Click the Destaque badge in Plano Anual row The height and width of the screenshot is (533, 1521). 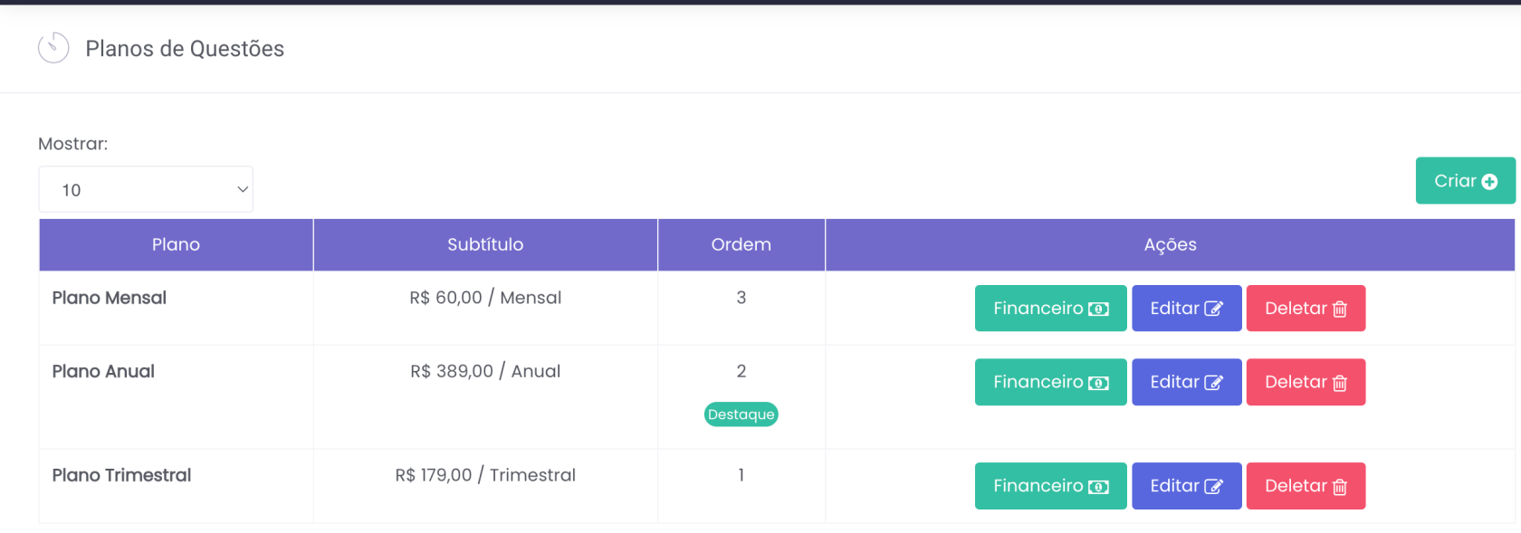[741, 414]
